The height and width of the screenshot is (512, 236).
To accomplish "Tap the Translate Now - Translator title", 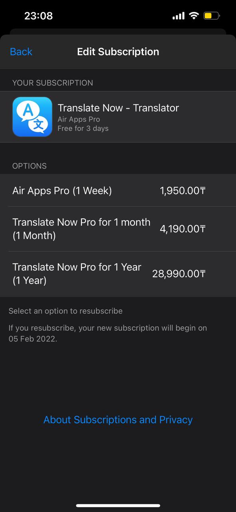I will tap(118, 108).
